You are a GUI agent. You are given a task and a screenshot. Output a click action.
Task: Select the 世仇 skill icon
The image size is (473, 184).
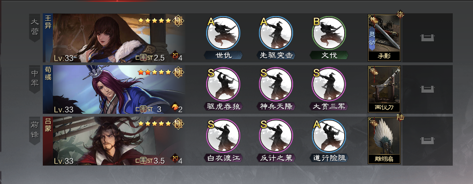point(223,33)
